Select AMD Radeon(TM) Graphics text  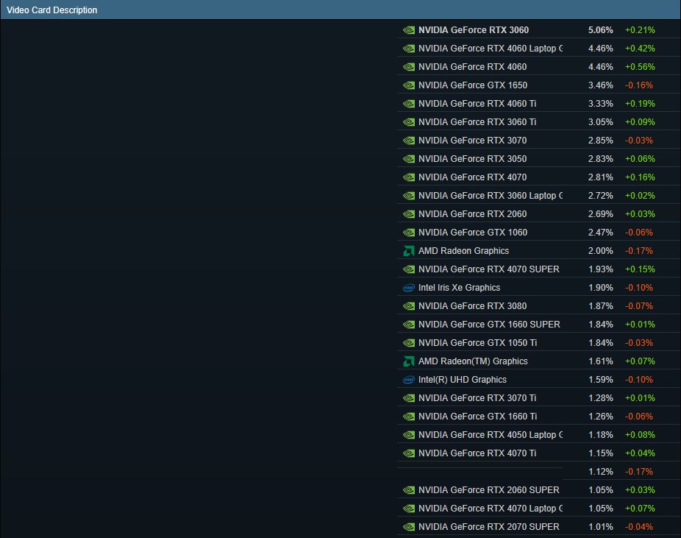473,361
